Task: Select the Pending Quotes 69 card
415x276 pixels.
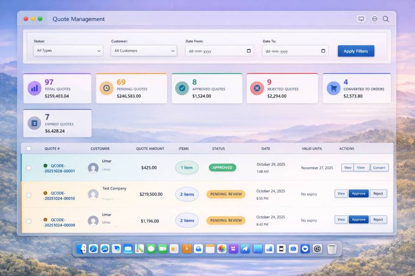Action: [132, 88]
